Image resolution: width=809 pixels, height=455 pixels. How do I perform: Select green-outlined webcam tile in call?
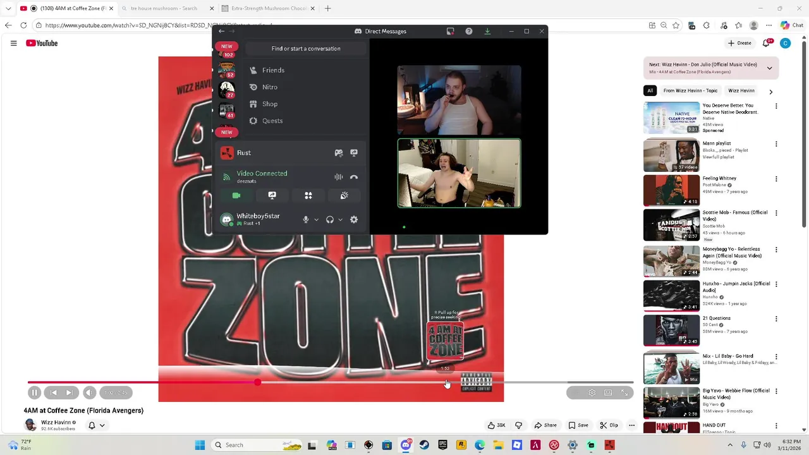(x=459, y=173)
